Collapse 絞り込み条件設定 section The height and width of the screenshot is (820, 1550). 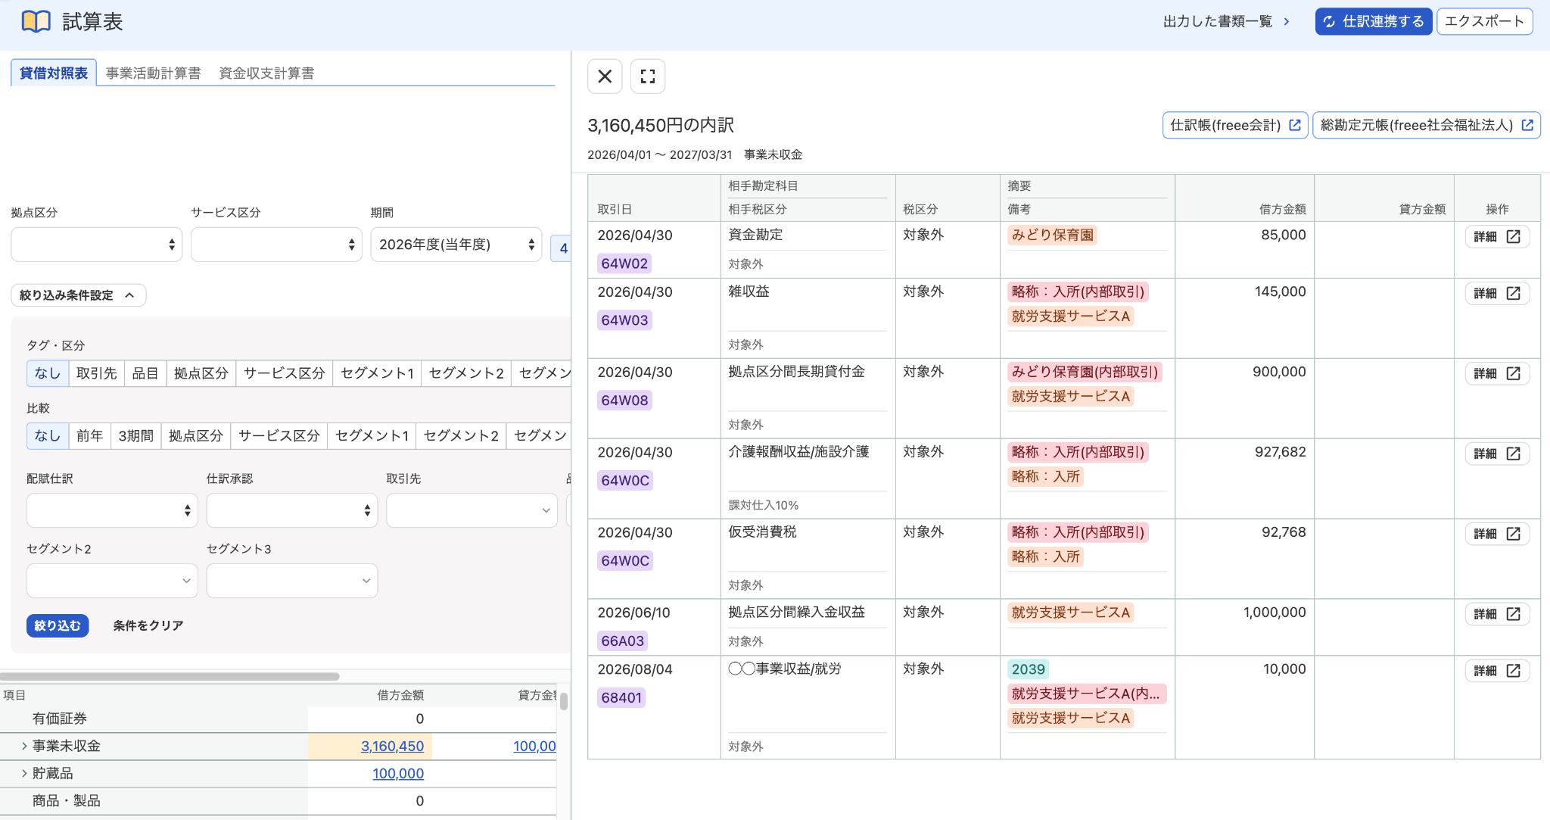pyautogui.click(x=78, y=295)
